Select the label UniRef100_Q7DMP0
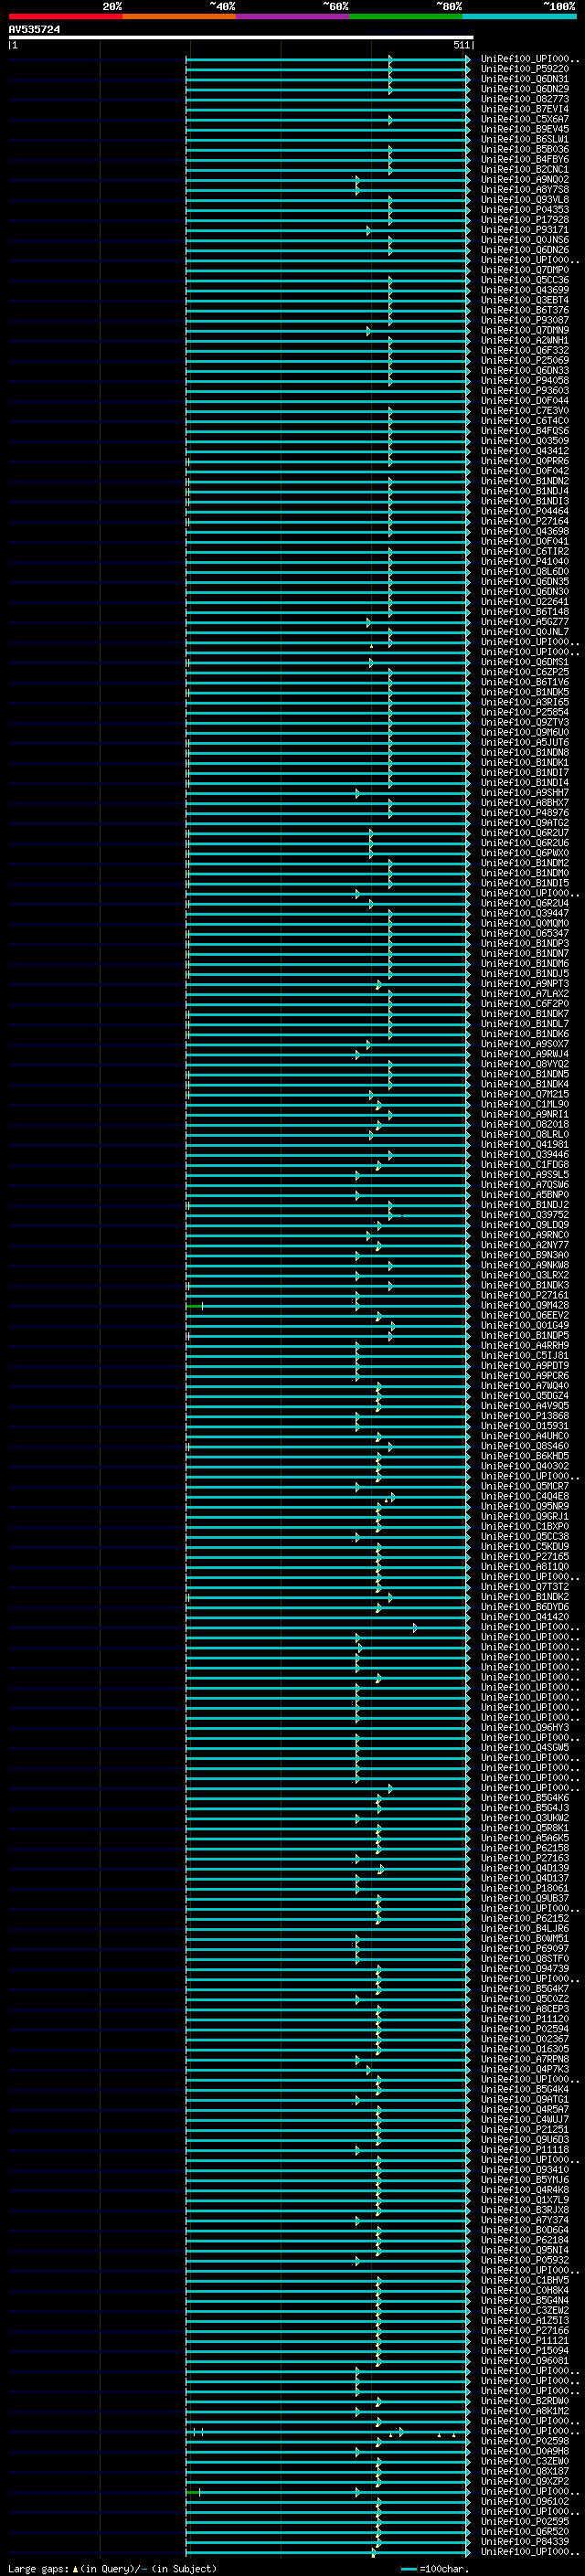The image size is (585, 2576). (525, 270)
